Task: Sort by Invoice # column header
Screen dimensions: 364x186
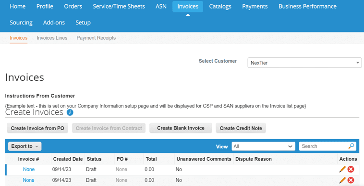Action: (28, 159)
